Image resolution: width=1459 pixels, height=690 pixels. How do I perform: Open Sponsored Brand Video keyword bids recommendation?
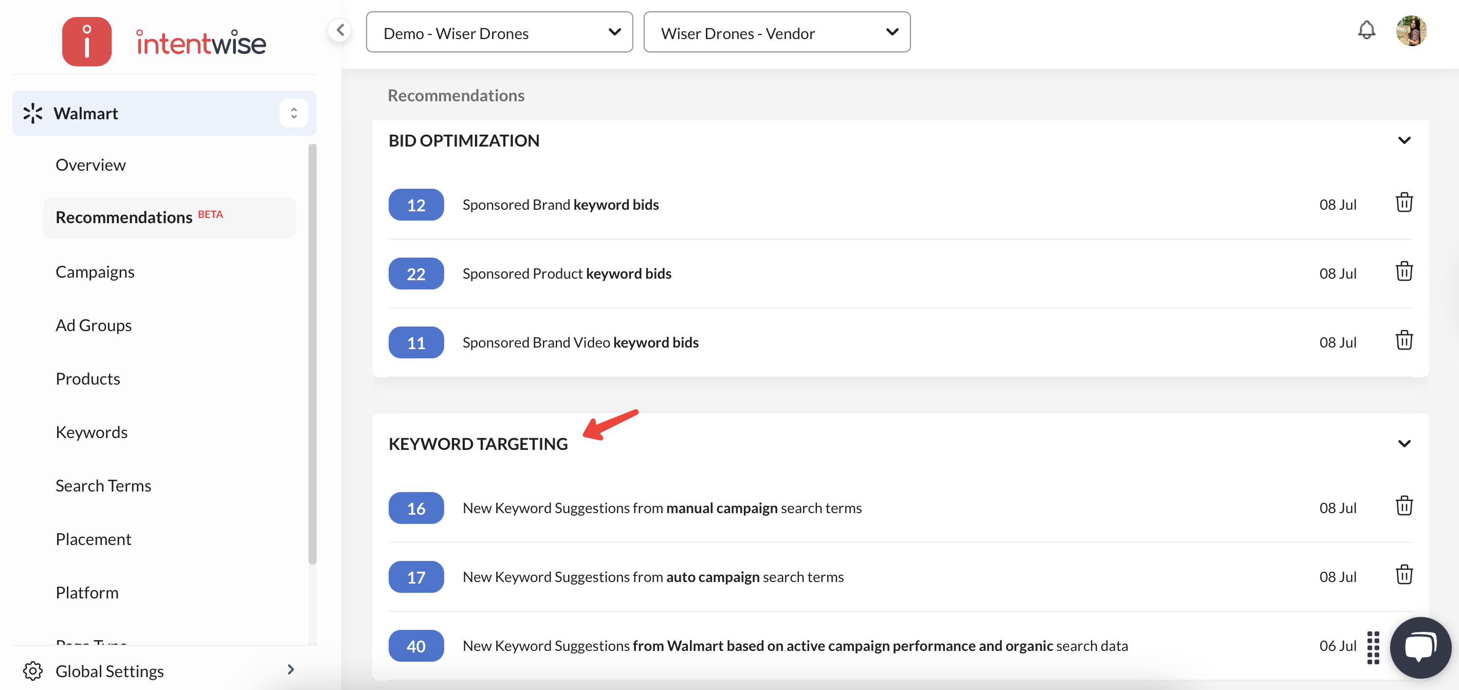[x=580, y=342]
